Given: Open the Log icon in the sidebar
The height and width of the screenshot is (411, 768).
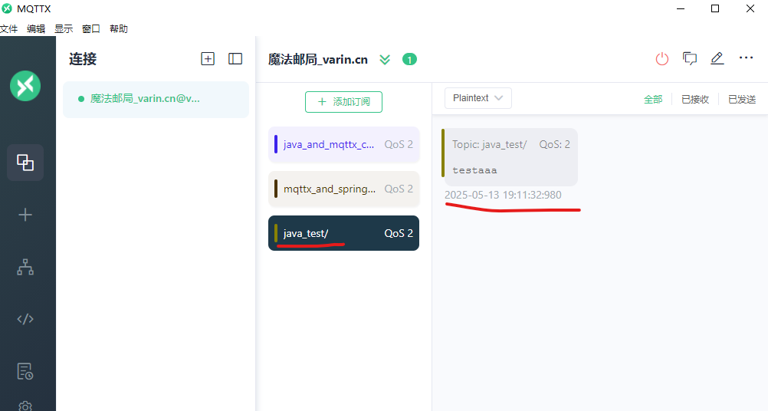Looking at the screenshot, I should 25,371.
